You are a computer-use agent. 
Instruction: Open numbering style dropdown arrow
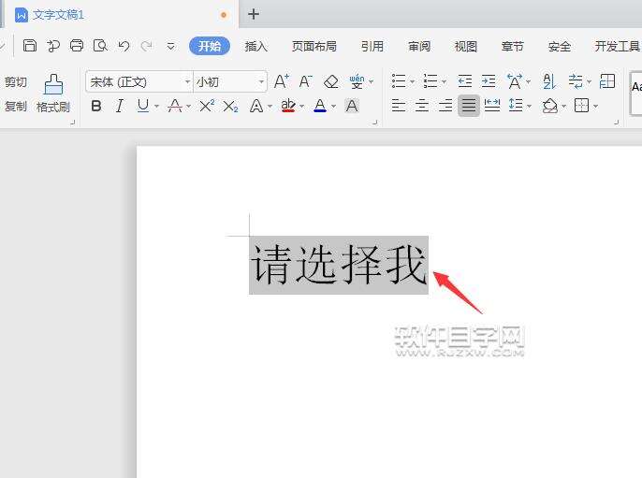444,82
